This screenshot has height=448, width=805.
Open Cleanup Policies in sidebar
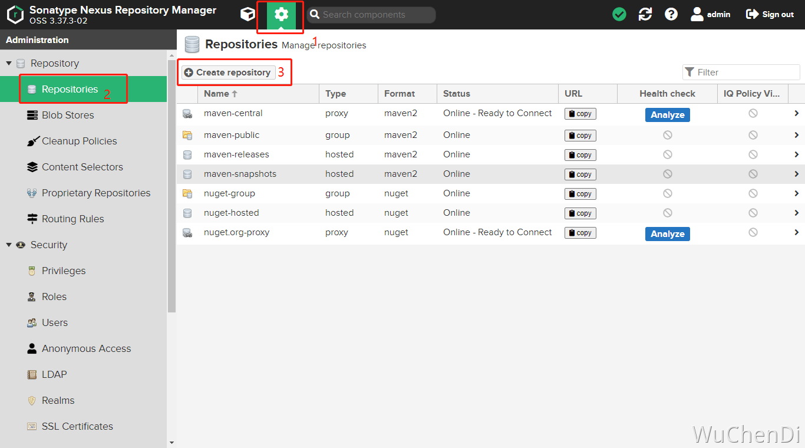coord(84,141)
